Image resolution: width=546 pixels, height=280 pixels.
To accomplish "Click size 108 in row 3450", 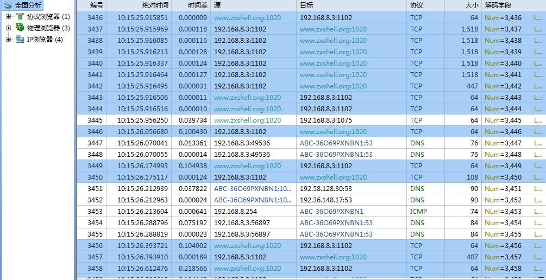I will pyautogui.click(x=473, y=177).
